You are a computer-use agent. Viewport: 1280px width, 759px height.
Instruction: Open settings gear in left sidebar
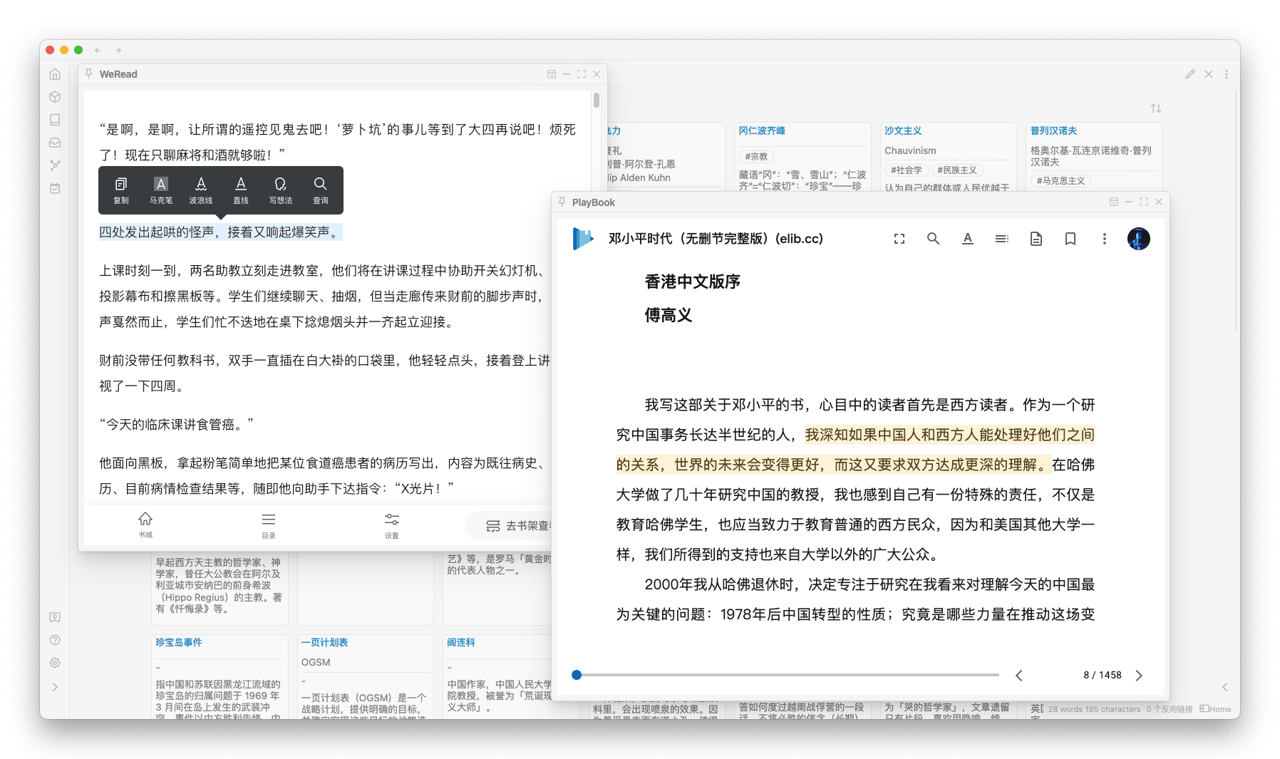(55, 663)
